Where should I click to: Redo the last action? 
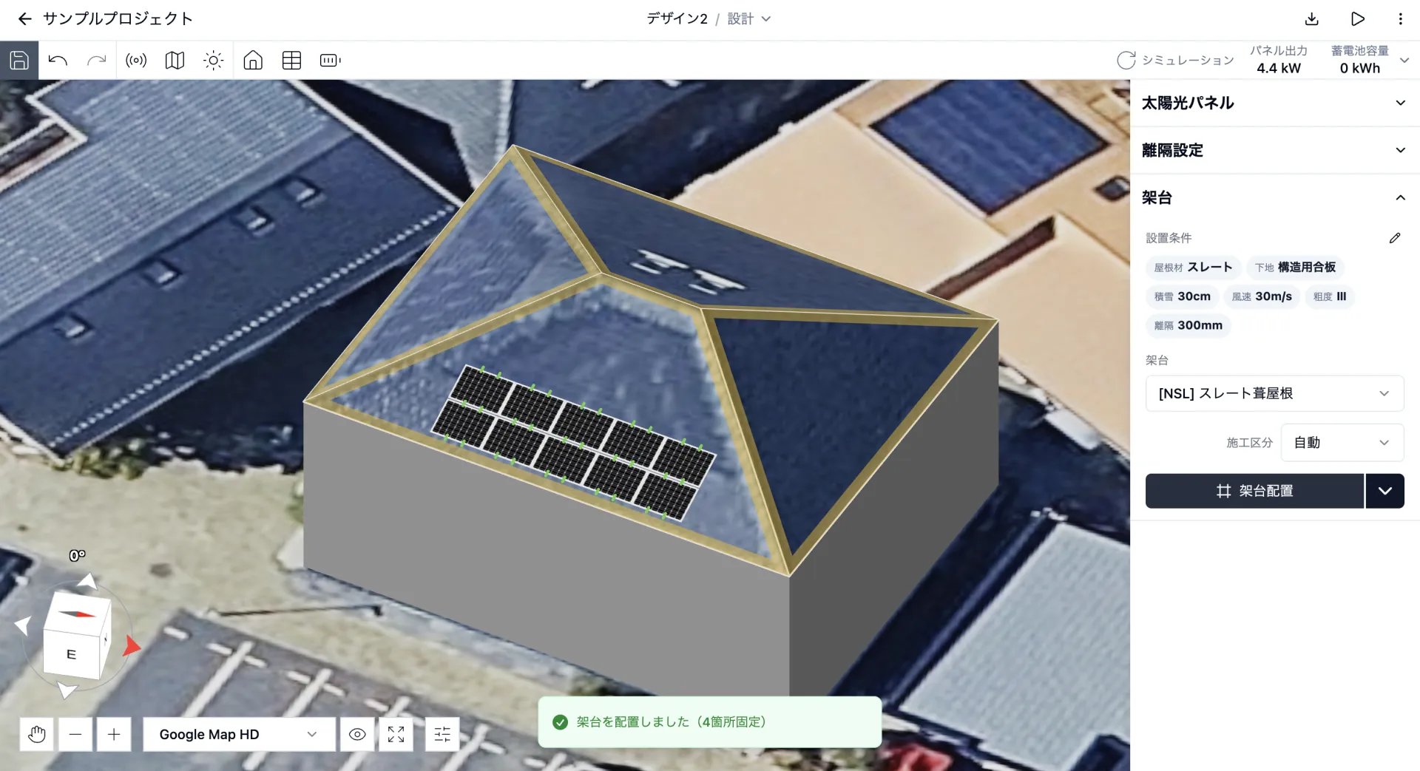tap(96, 60)
